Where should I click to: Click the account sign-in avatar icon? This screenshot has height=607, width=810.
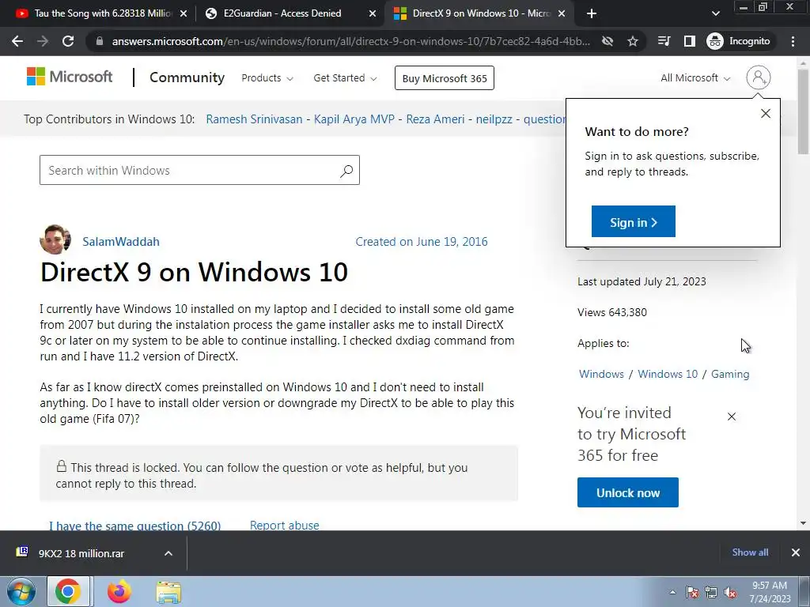point(759,77)
